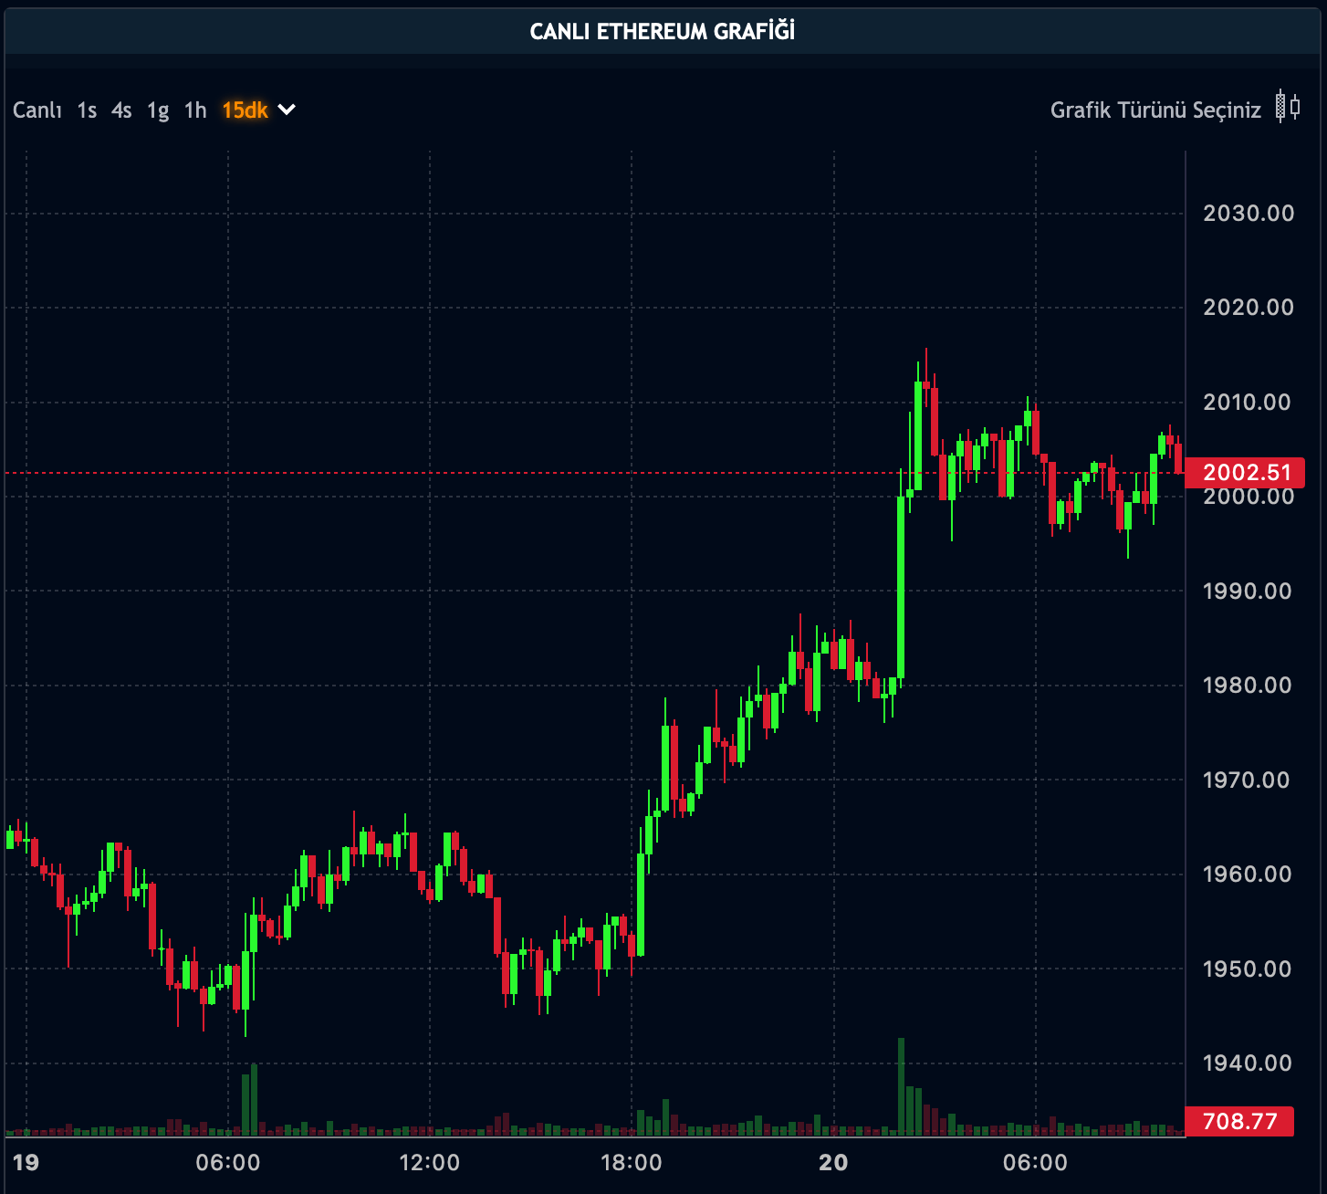Click the 1950.00 price axis label
Screen dimensions: 1327x1194
pyautogui.click(x=1247, y=969)
